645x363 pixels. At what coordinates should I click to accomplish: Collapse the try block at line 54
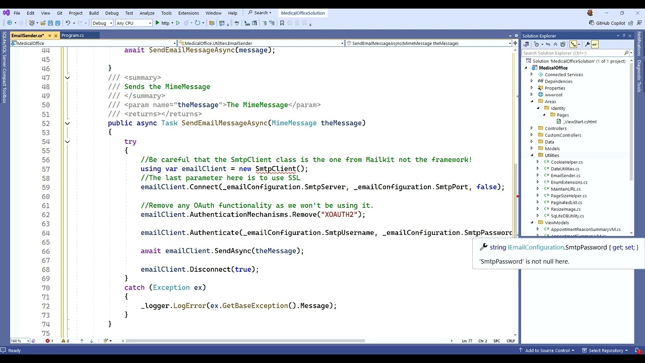[67, 142]
